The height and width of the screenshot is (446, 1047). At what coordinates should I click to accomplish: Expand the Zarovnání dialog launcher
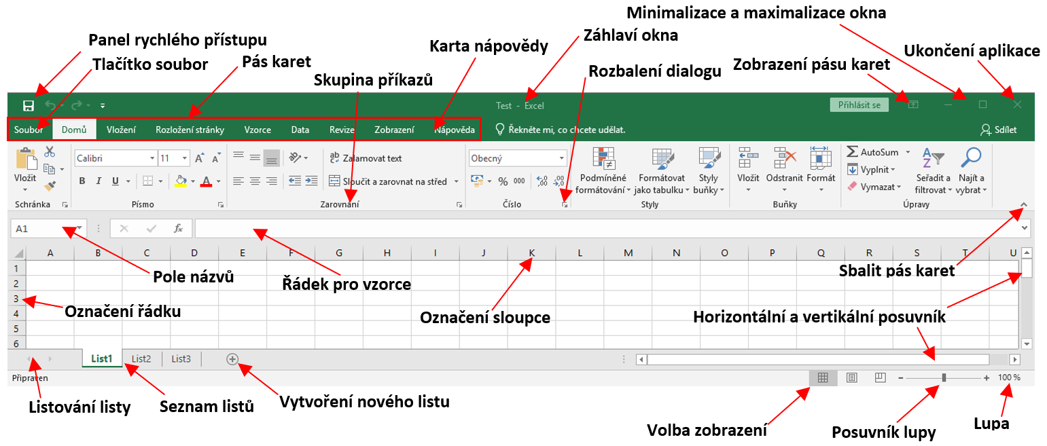coord(460,204)
